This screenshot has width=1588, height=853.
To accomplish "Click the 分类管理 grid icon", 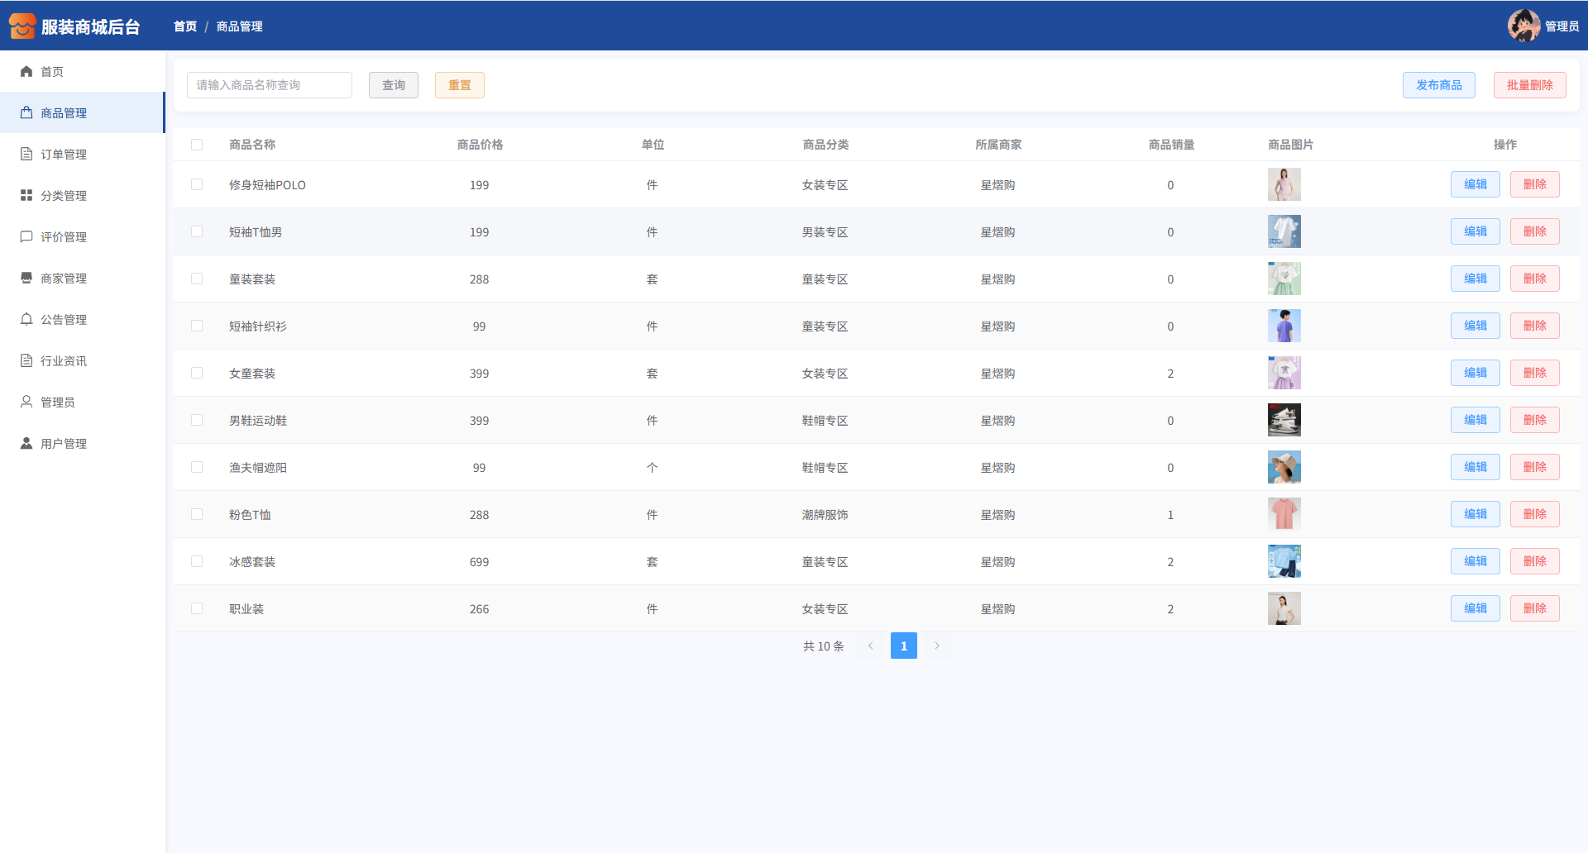I will click(26, 196).
